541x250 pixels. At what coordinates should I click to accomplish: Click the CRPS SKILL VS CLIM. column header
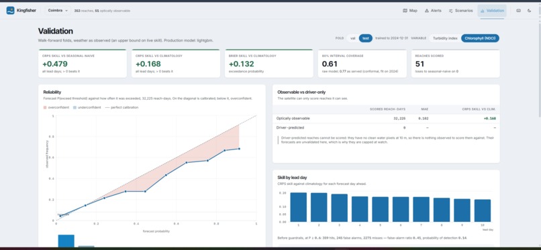(479, 109)
